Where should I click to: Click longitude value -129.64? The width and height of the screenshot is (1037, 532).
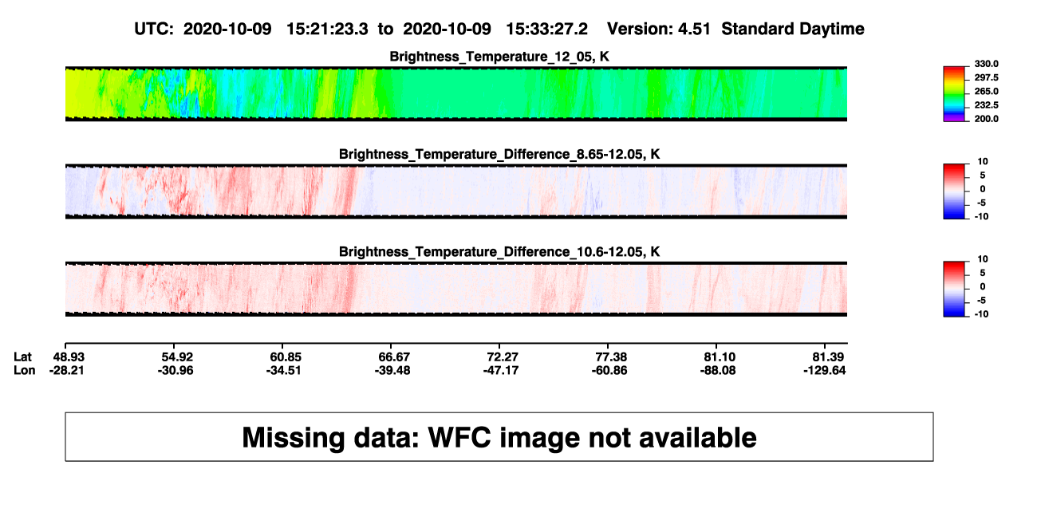tap(826, 370)
